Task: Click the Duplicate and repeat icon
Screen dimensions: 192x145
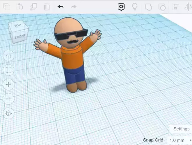Action: [x=33, y=7]
